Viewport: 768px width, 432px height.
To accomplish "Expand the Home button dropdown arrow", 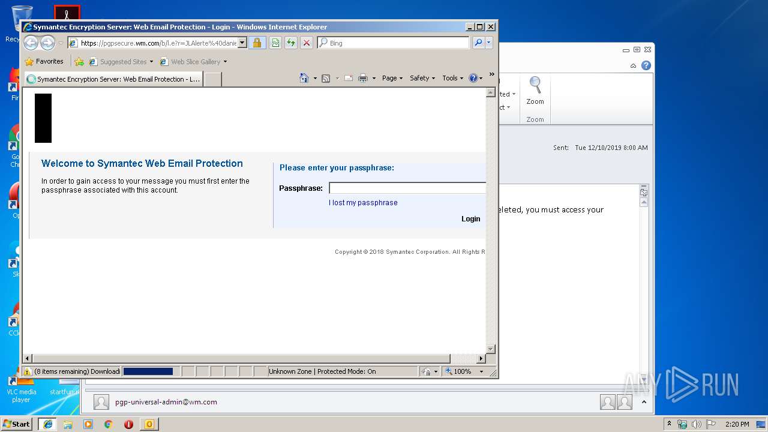I will point(315,78).
